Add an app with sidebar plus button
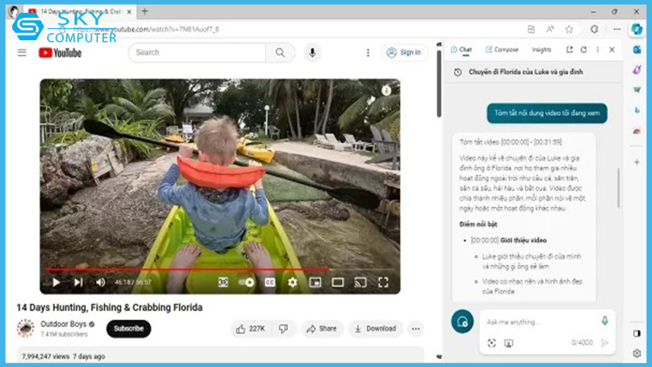 (637, 162)
